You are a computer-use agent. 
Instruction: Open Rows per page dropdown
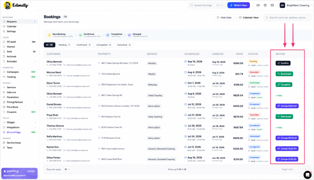pyautogui.click(x=67, y=169)
